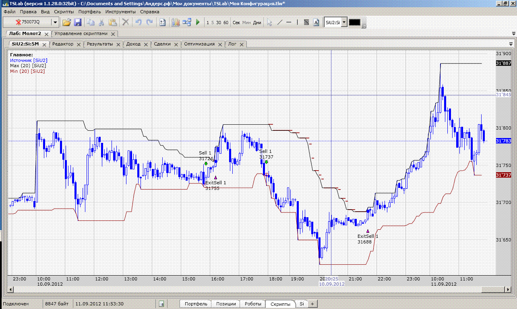Add a new panel with the plus button
The image size is (517, 309).
click(x=312, y=304)
